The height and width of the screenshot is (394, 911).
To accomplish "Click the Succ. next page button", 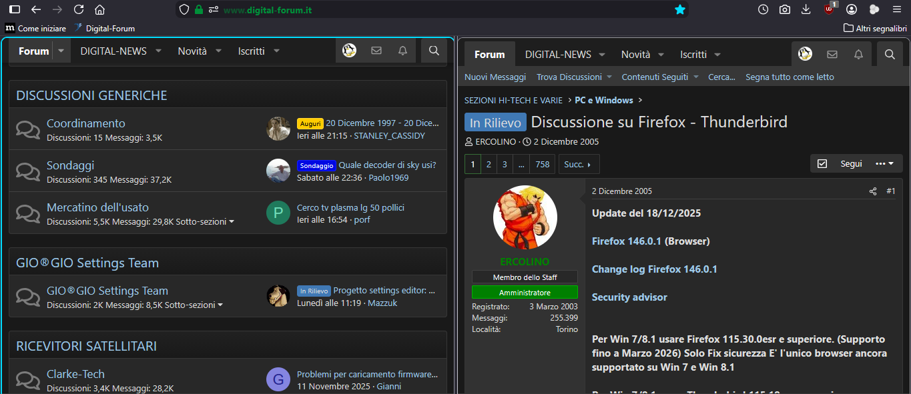I will (579, 164).
